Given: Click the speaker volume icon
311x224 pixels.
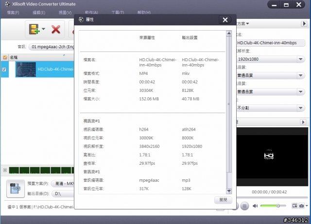Looking at the screenshot, I should coord(255,206).
